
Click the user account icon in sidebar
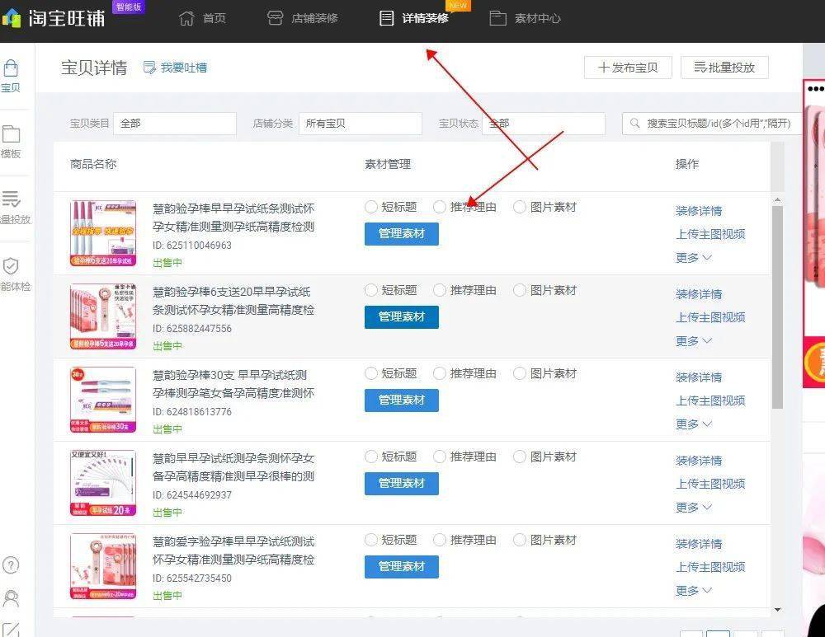(x=11, y=598)
